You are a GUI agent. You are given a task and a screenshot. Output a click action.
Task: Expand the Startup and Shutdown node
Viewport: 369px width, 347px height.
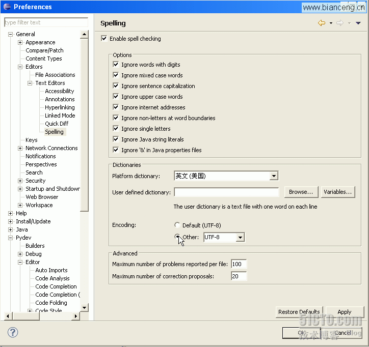click(20, 189)
